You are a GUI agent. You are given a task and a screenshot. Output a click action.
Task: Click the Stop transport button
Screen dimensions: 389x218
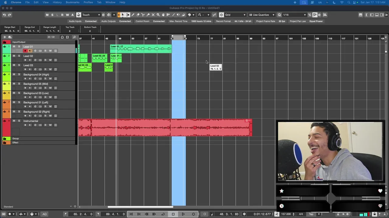(x=173, y=214)
